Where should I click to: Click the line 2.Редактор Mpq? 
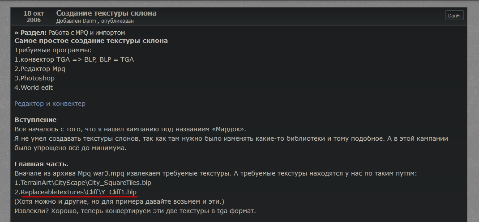[x=40, y=69]
